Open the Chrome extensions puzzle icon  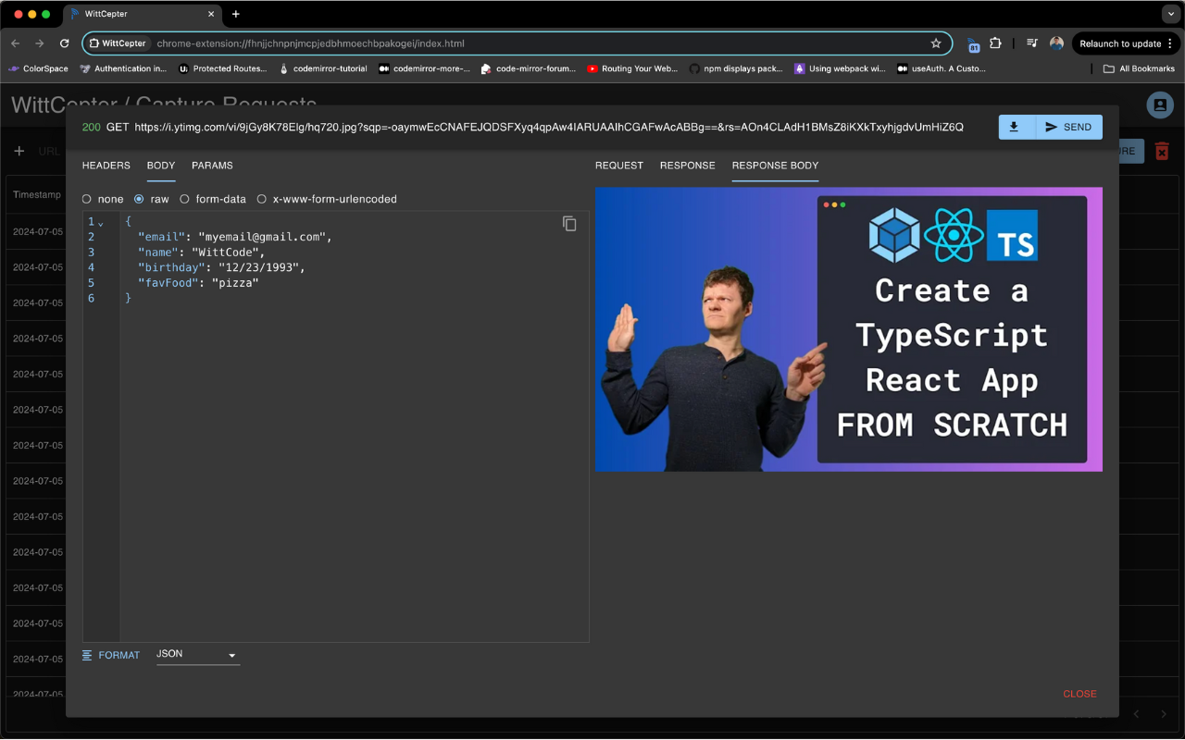996,43
